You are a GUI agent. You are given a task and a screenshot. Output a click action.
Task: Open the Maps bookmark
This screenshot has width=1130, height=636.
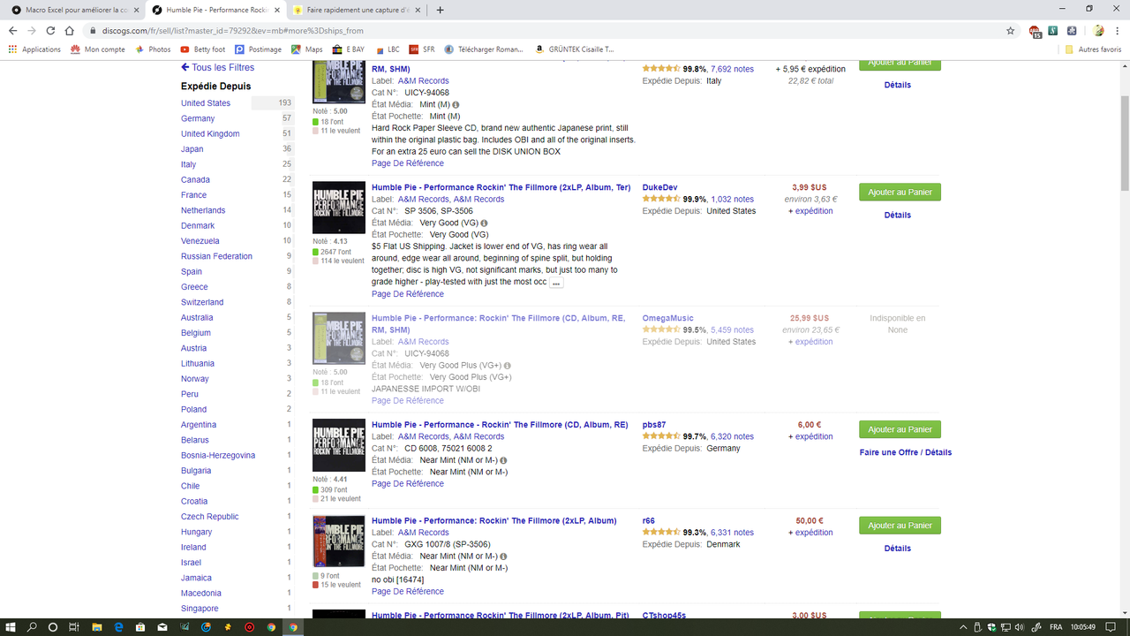coord(307,49)
